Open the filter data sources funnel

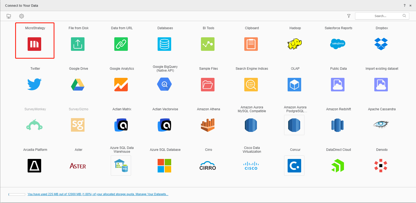point(349,16)
